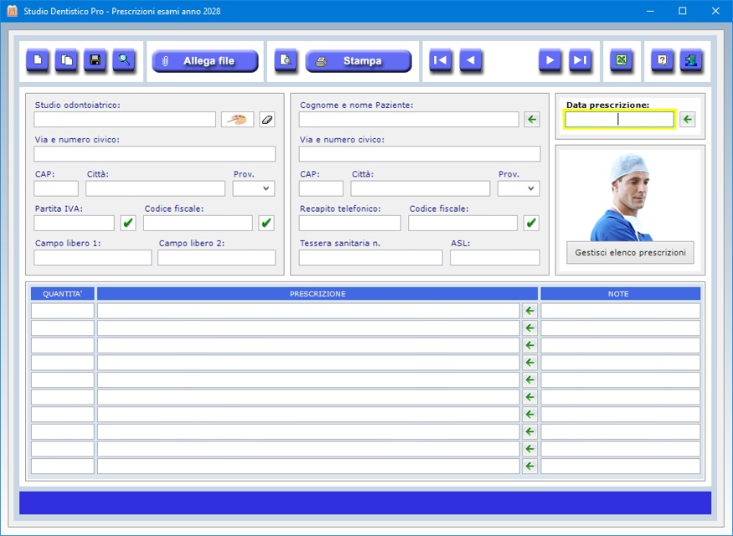This screenshot has width=733, height=536.
Task: Click the studio's Codice fiscale field
Action: click(x=199, y=223)
